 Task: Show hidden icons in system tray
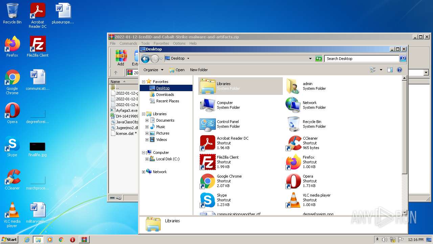[378, 240]
